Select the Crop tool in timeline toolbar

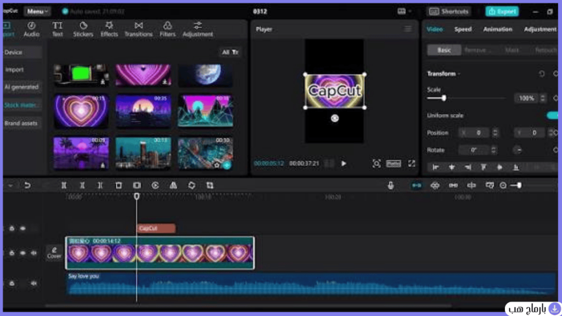[x=210, y=185]
